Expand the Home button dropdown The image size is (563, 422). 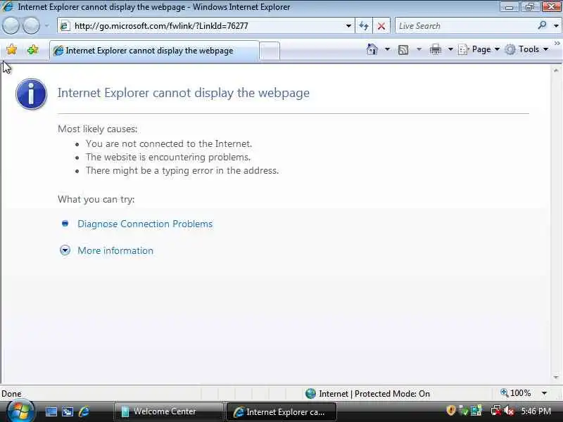tap(387, 49)
